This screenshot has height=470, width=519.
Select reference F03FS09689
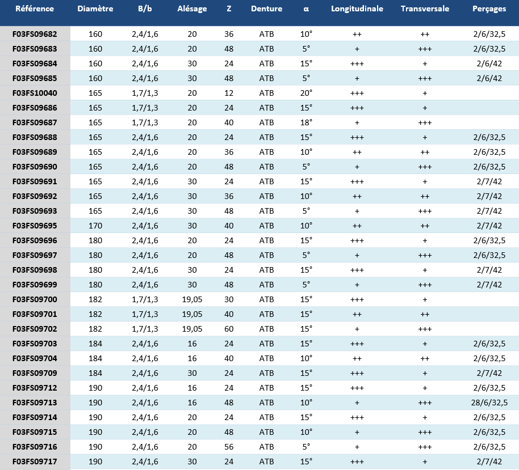click(35, 152)
